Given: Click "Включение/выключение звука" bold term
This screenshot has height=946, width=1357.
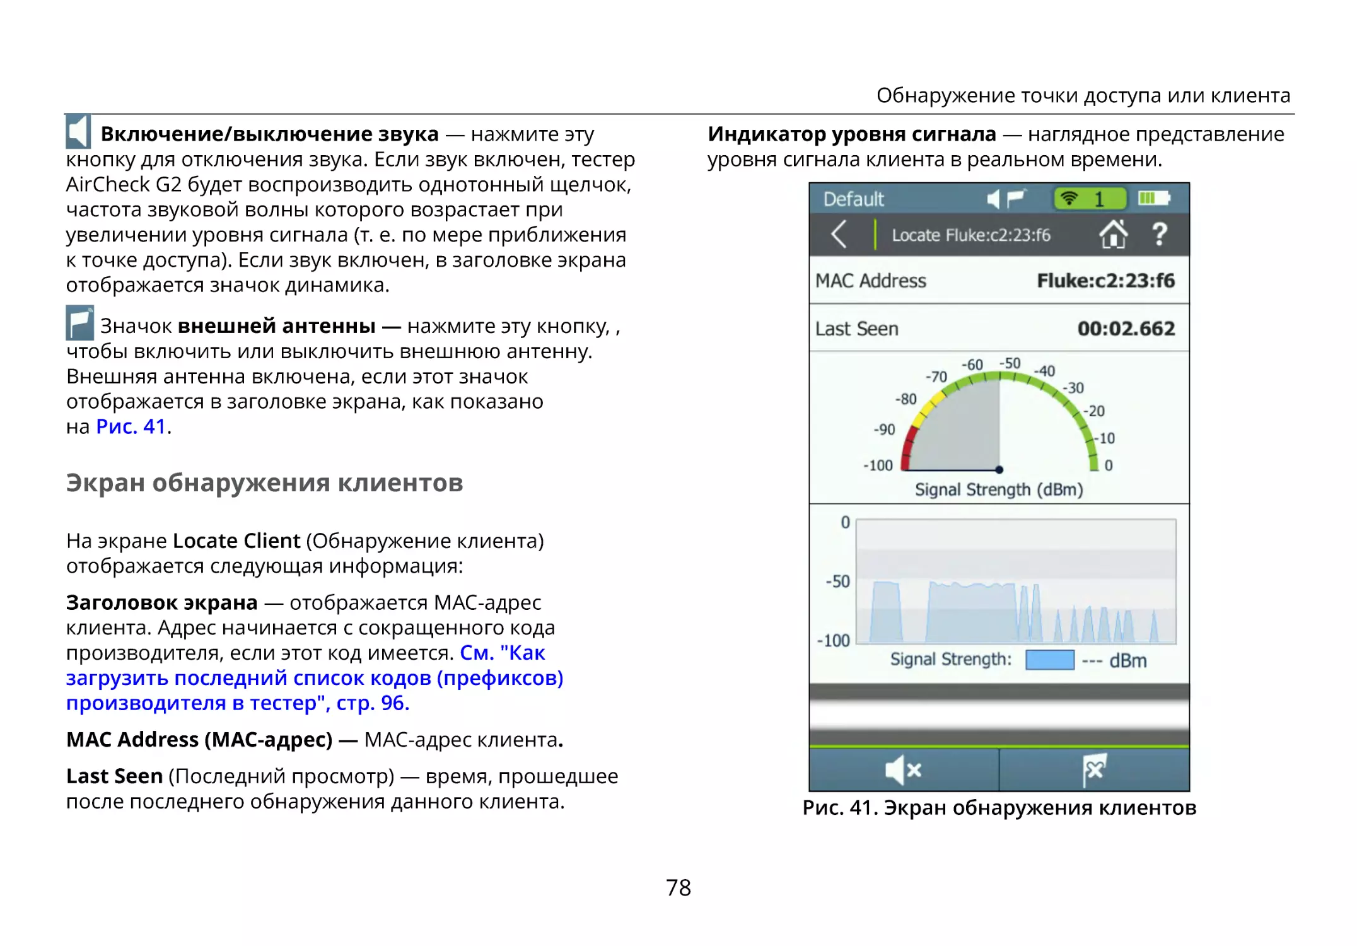Looking at the screenshot, I should [x=269, y=134].
